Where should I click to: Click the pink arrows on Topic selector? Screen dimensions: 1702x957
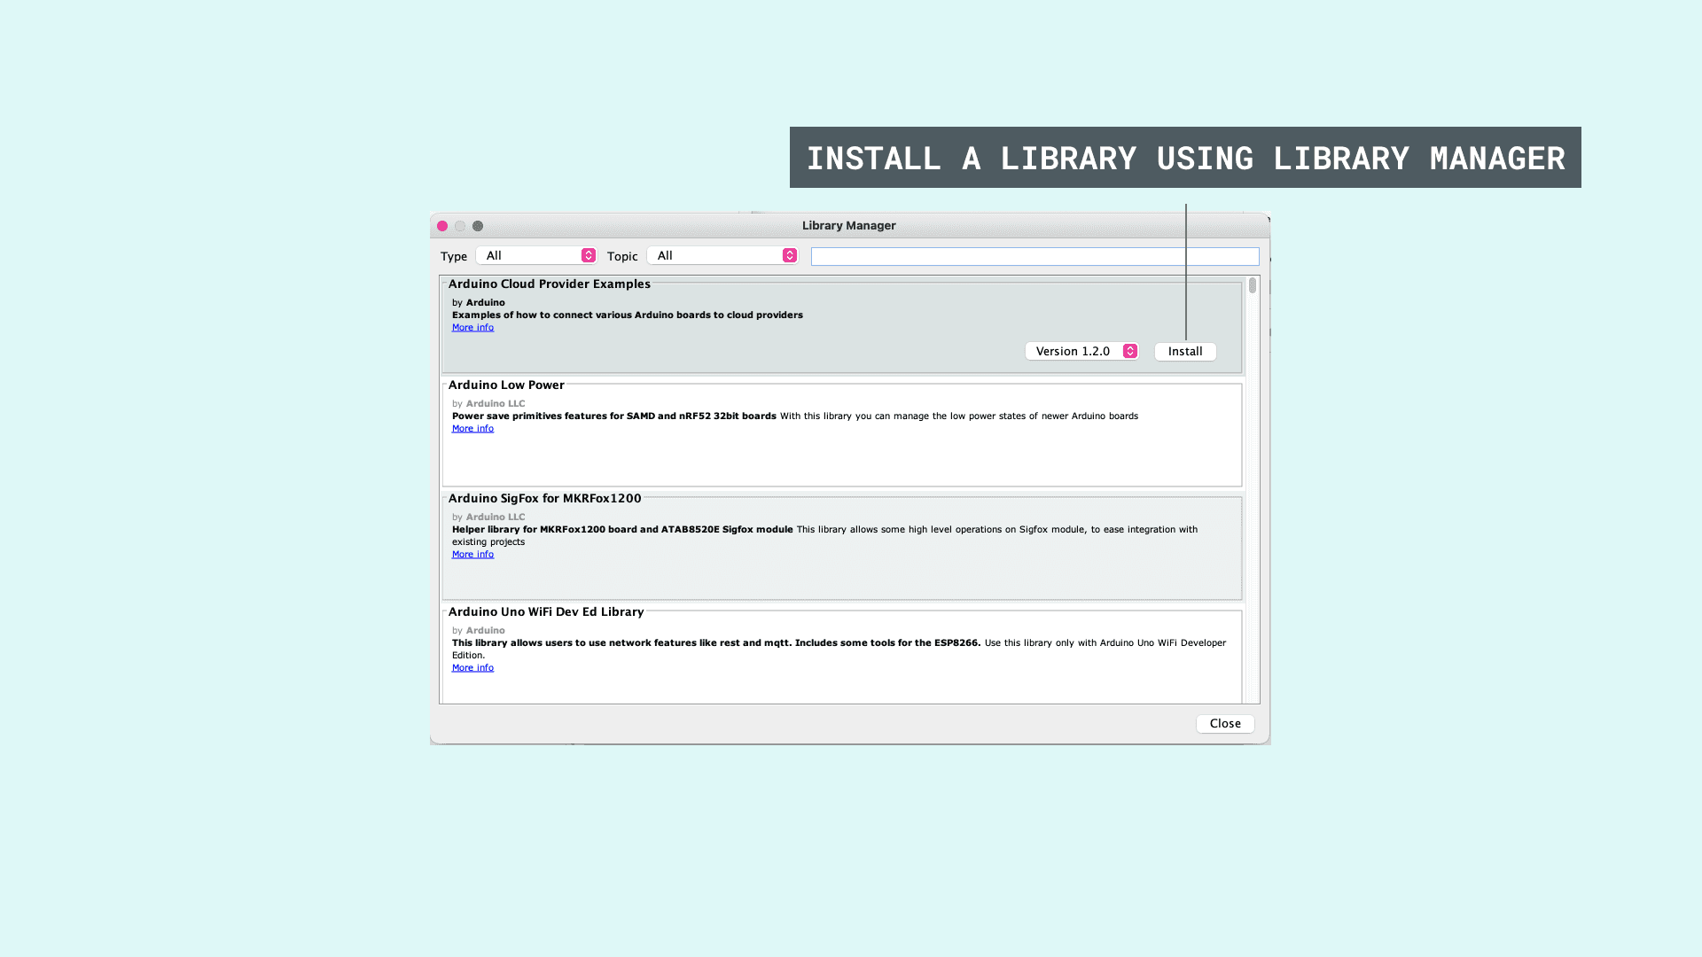790,256
